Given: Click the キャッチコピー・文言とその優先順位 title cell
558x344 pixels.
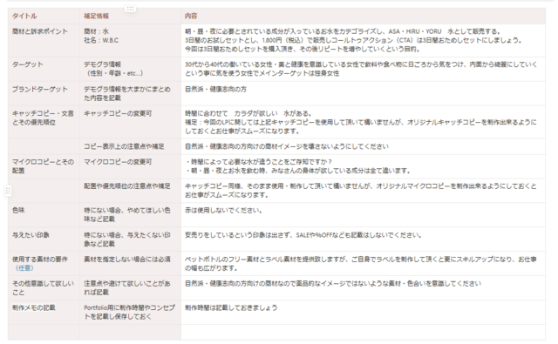Looking at the screenshot, I should click(x=44, y=122).
